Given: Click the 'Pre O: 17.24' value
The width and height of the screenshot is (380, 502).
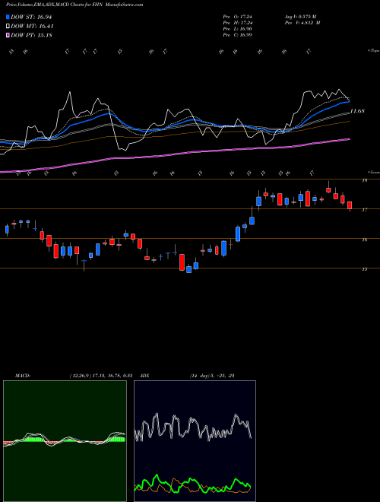Looking at the screenshot, I should tap(237, 17).
